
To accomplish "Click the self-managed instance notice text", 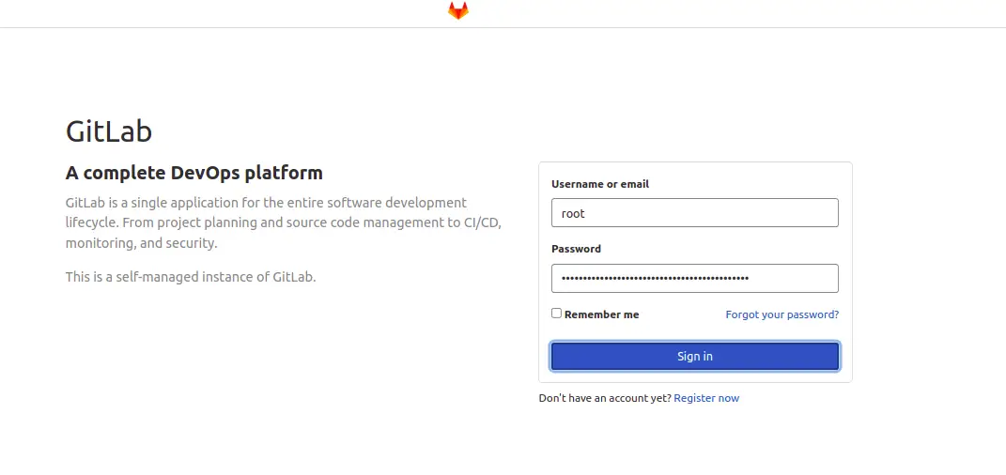I will pos(191,277).
